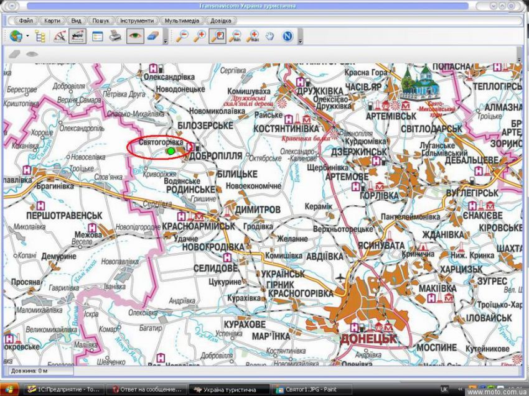Viewport: 529px width, 396px height.
Task: Open the Вид menu
Action: coord(76,21)
